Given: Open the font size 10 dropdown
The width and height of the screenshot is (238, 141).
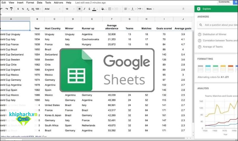Looking at the screenshot, I should point(70,9).
